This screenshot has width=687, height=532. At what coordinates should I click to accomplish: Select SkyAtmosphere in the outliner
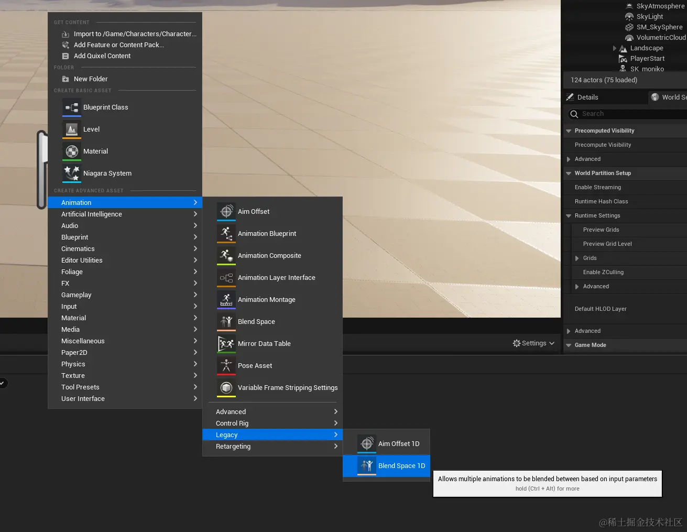pyautogui.click(x=660, y=6)
